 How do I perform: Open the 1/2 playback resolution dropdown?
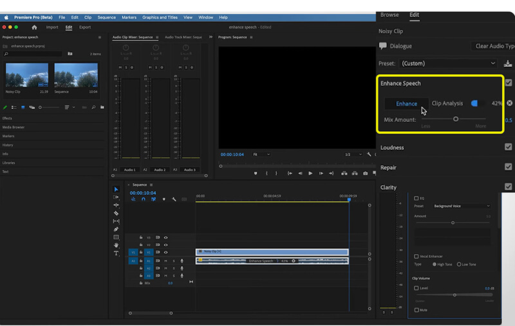(x=353, y=154)
